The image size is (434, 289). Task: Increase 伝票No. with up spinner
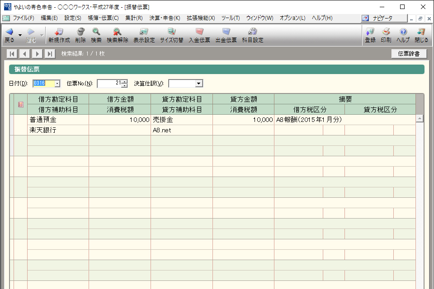[x=125, y=82]
